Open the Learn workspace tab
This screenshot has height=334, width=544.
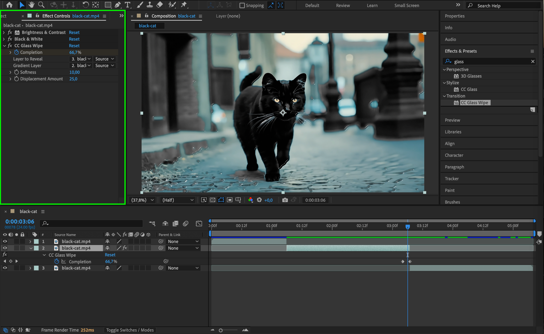pos(372,5)
